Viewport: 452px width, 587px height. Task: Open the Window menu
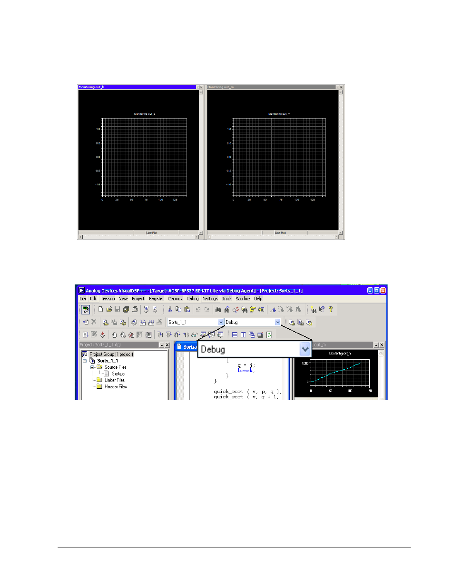pyautogui.click(x=243, y=298)
